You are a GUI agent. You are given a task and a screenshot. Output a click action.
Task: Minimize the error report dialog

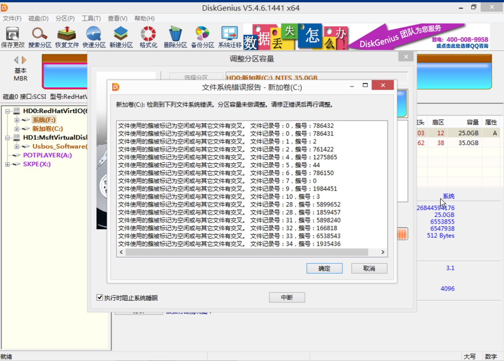tap(352, 86)
